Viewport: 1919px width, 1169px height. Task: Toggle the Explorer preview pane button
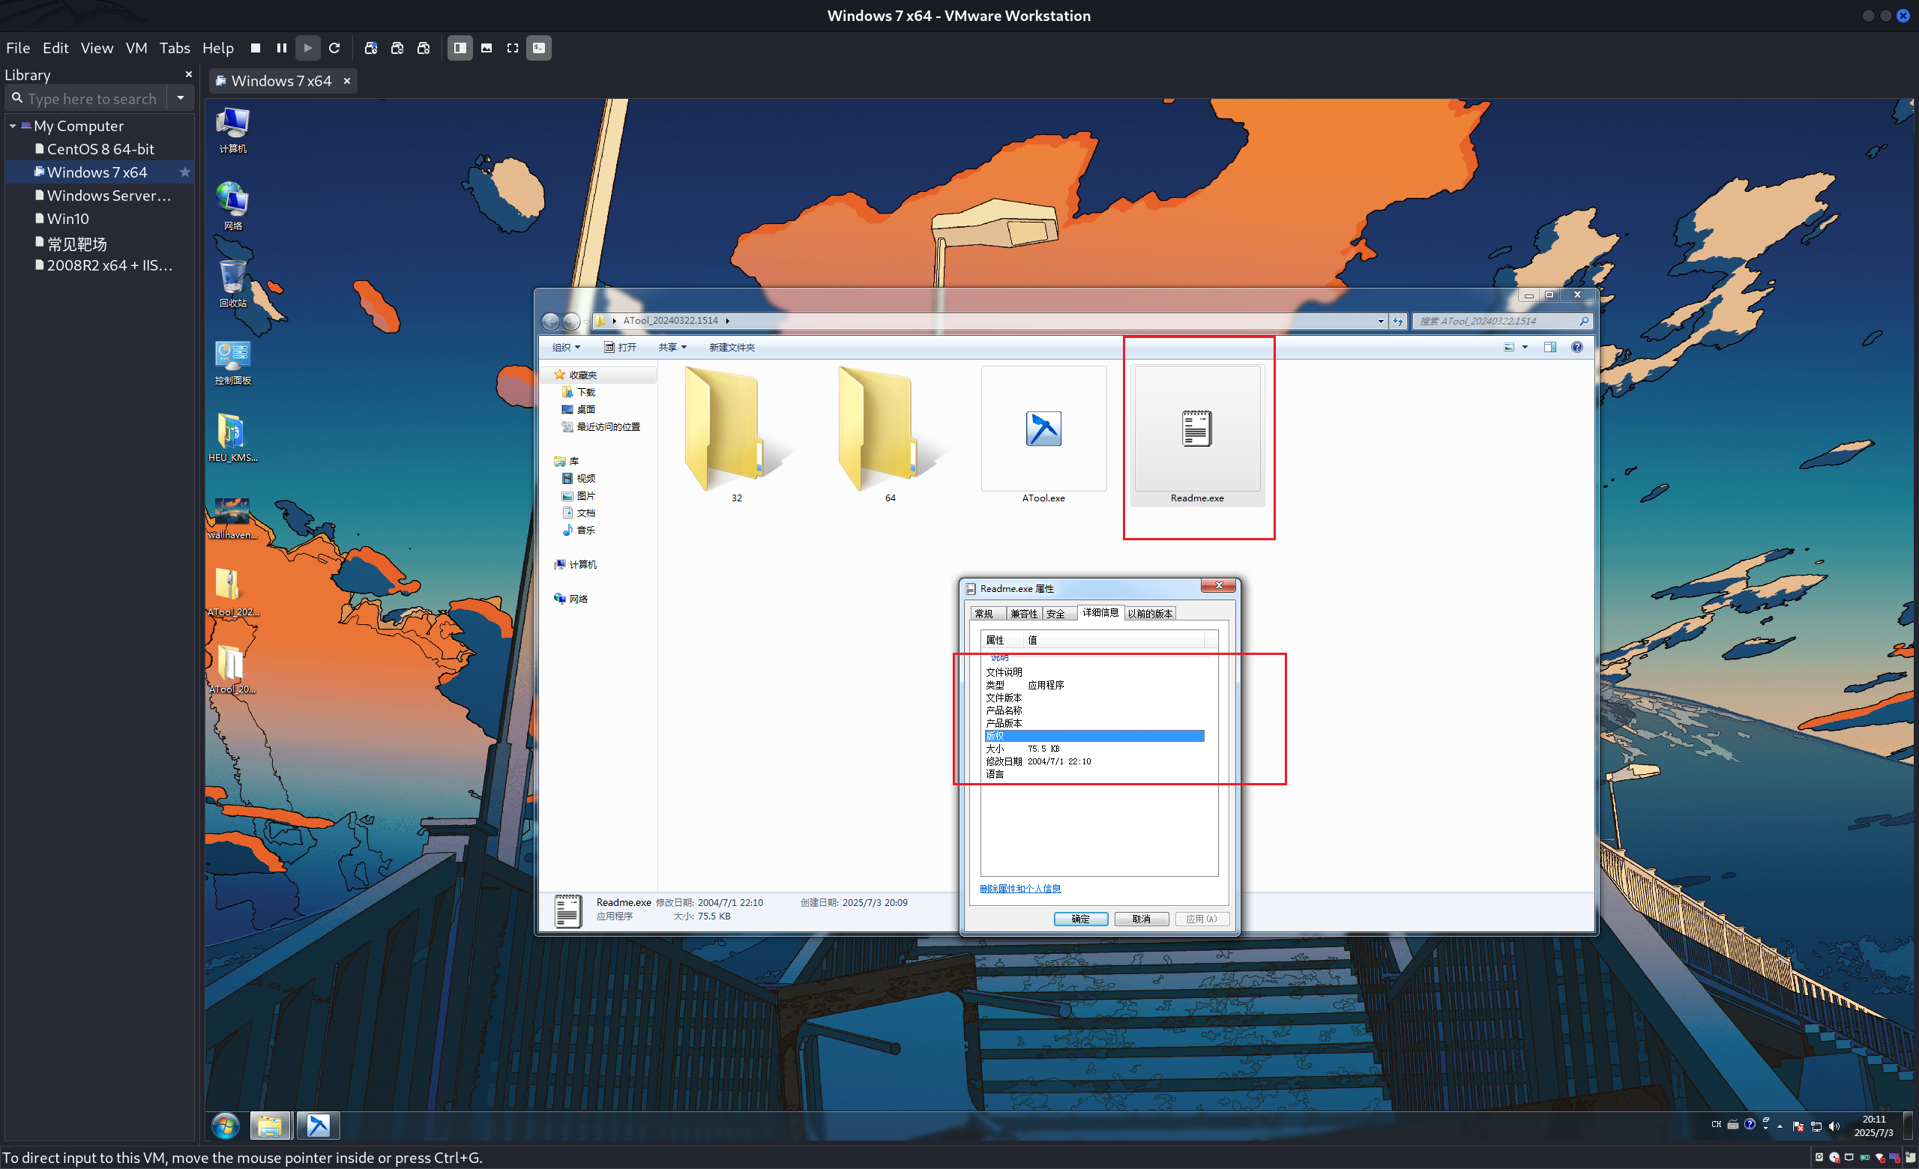pyautogui.click(x=1550, y=347)
